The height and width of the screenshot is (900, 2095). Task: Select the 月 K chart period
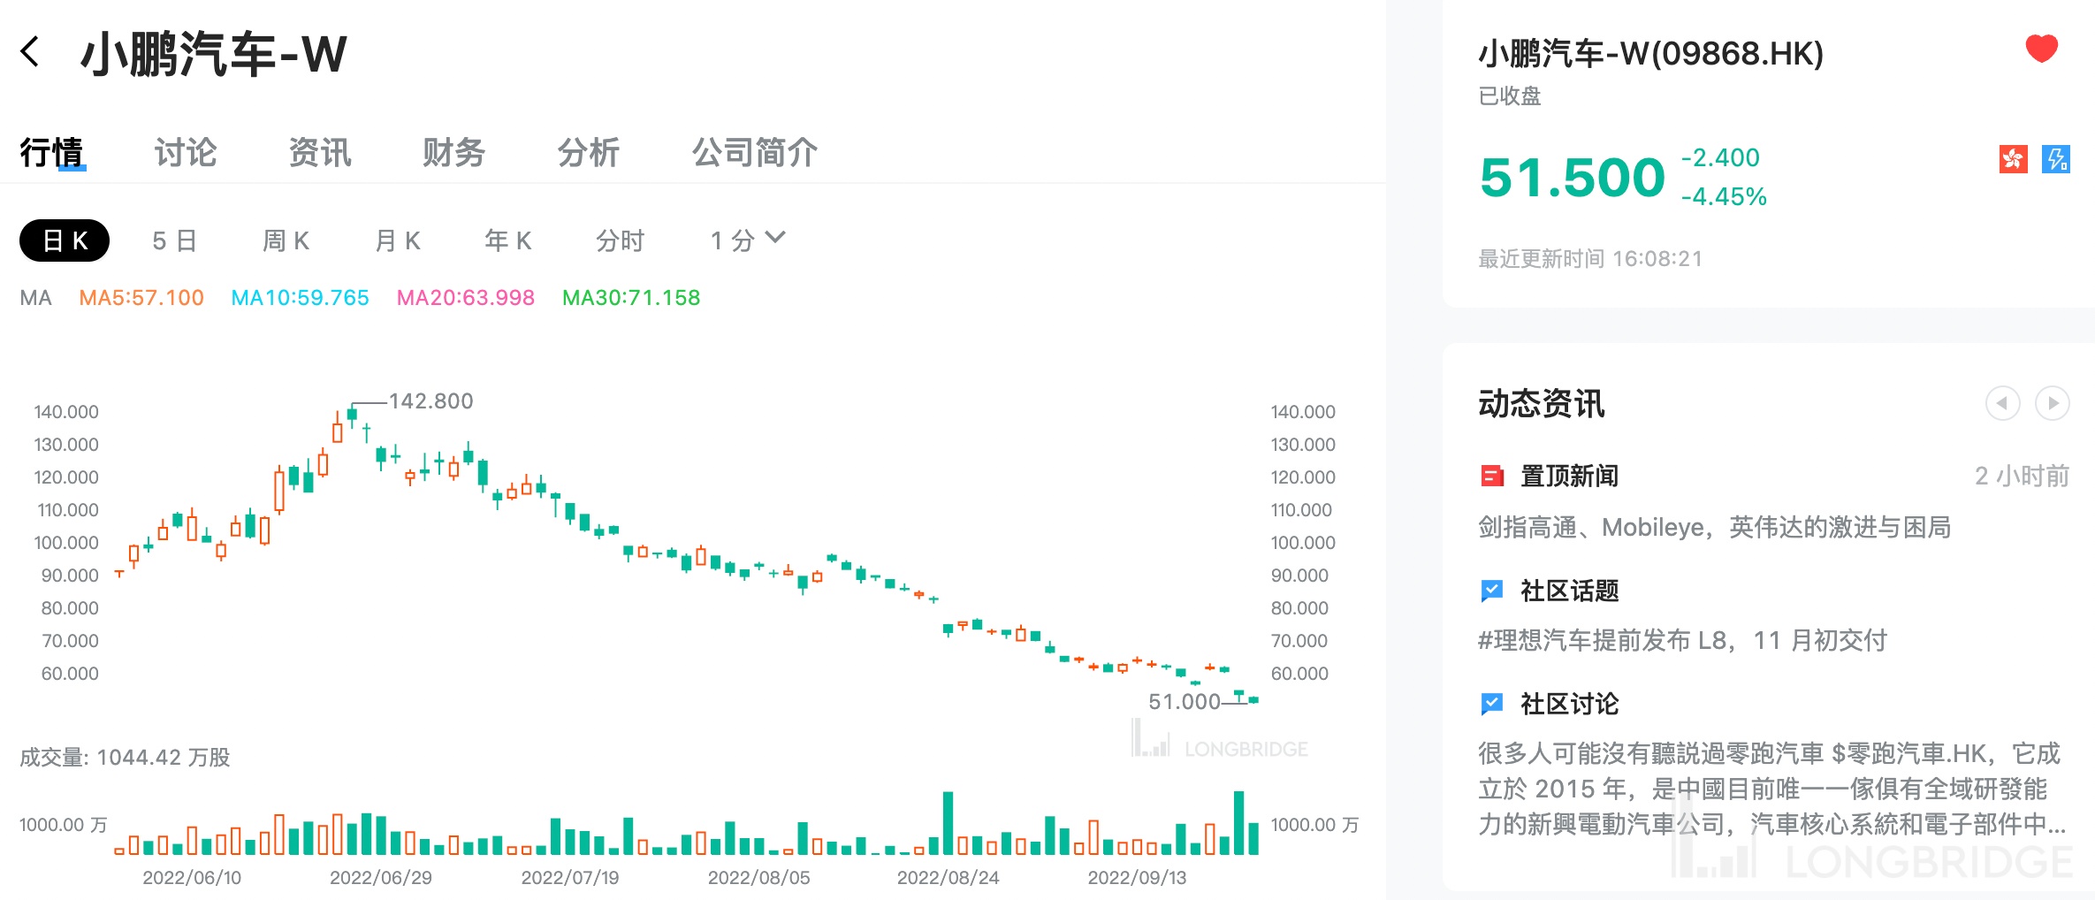pyautogui.click(x=398, y=240)
